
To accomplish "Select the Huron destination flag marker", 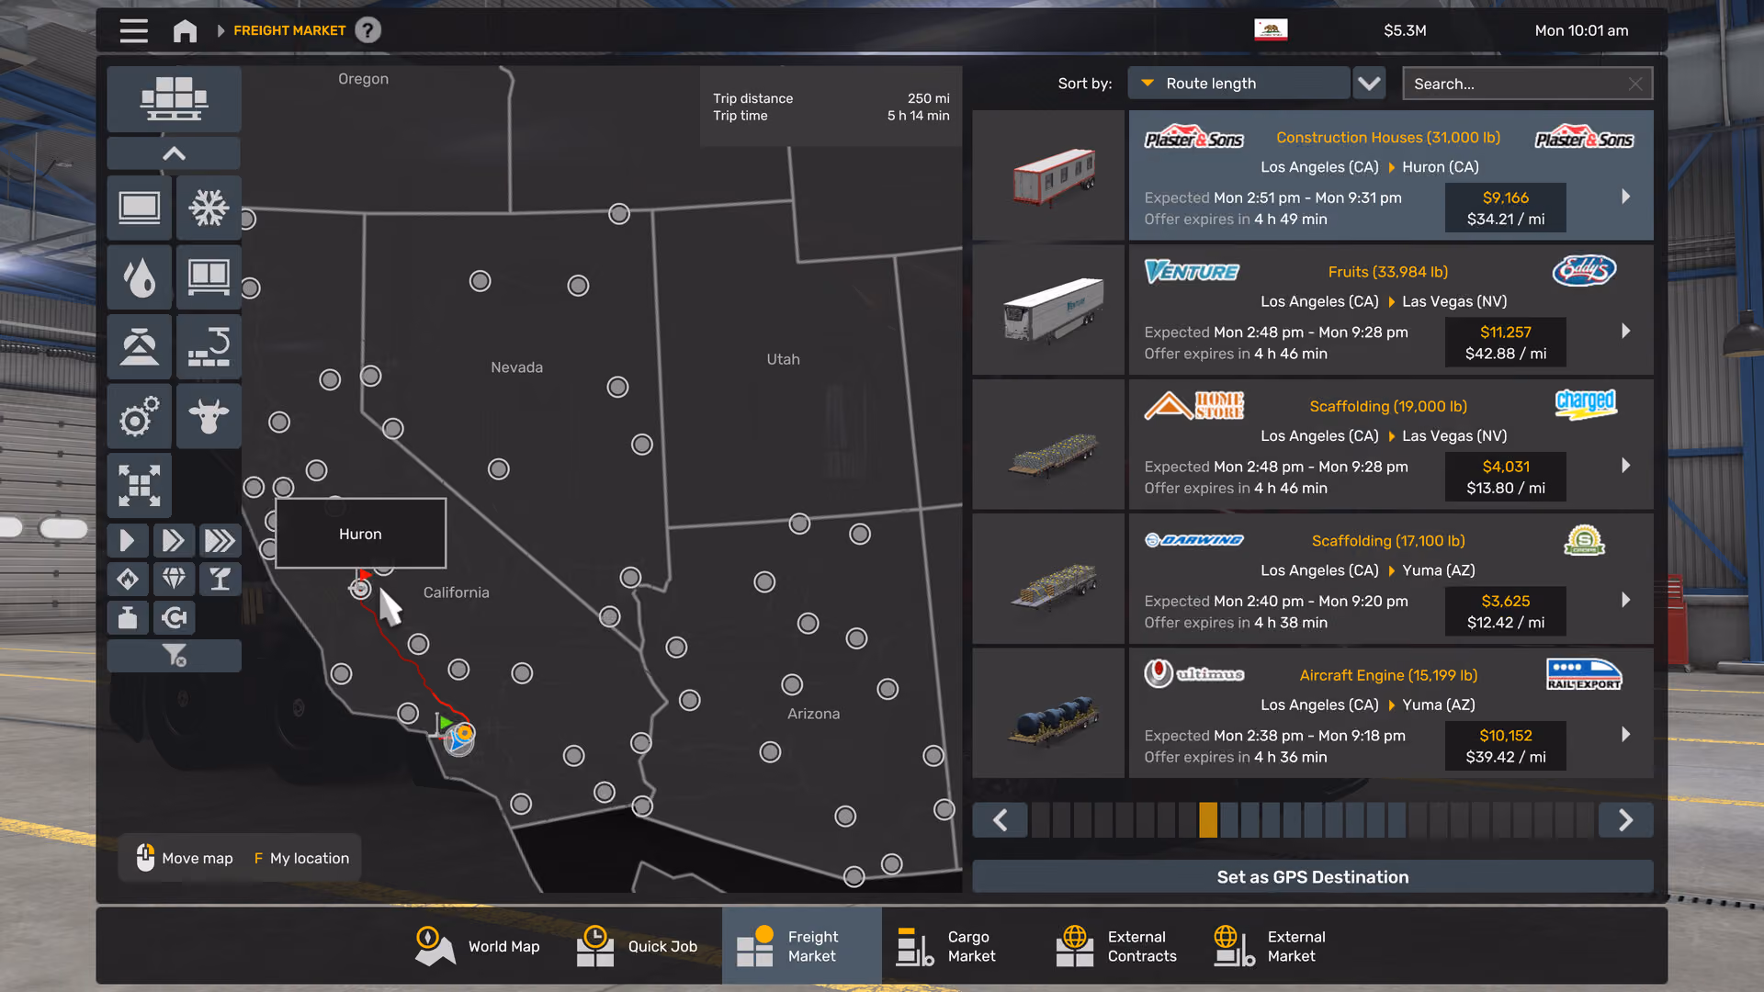I will pos(360,588).
